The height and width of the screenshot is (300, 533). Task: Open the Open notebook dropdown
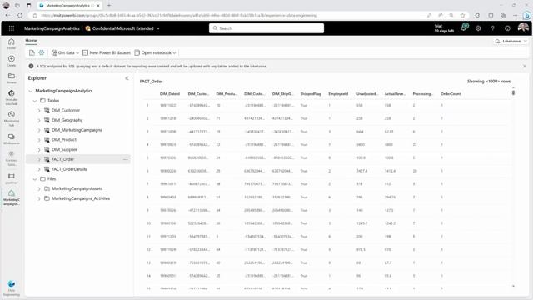tap(156, 52)
